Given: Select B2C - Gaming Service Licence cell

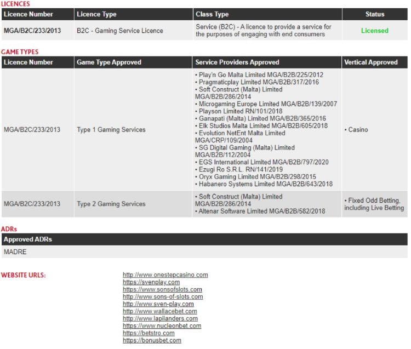Looking at the screenshot, I should click(133, 31).
